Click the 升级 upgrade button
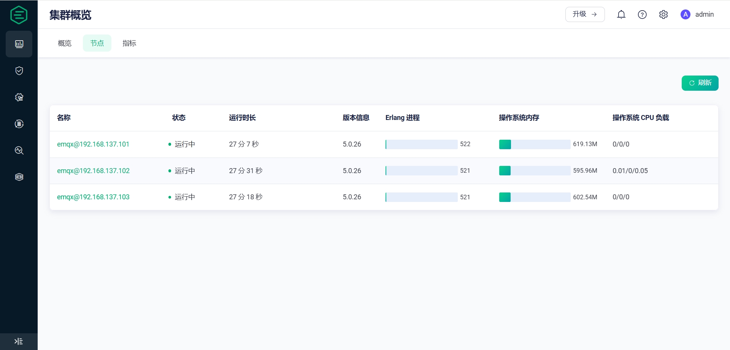This screenshot has height=350, width=730. point(585,14)
